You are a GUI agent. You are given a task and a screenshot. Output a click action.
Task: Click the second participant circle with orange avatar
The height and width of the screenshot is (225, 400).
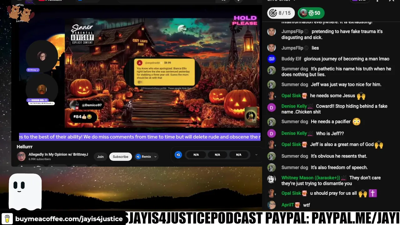click(x=42, y=89)
